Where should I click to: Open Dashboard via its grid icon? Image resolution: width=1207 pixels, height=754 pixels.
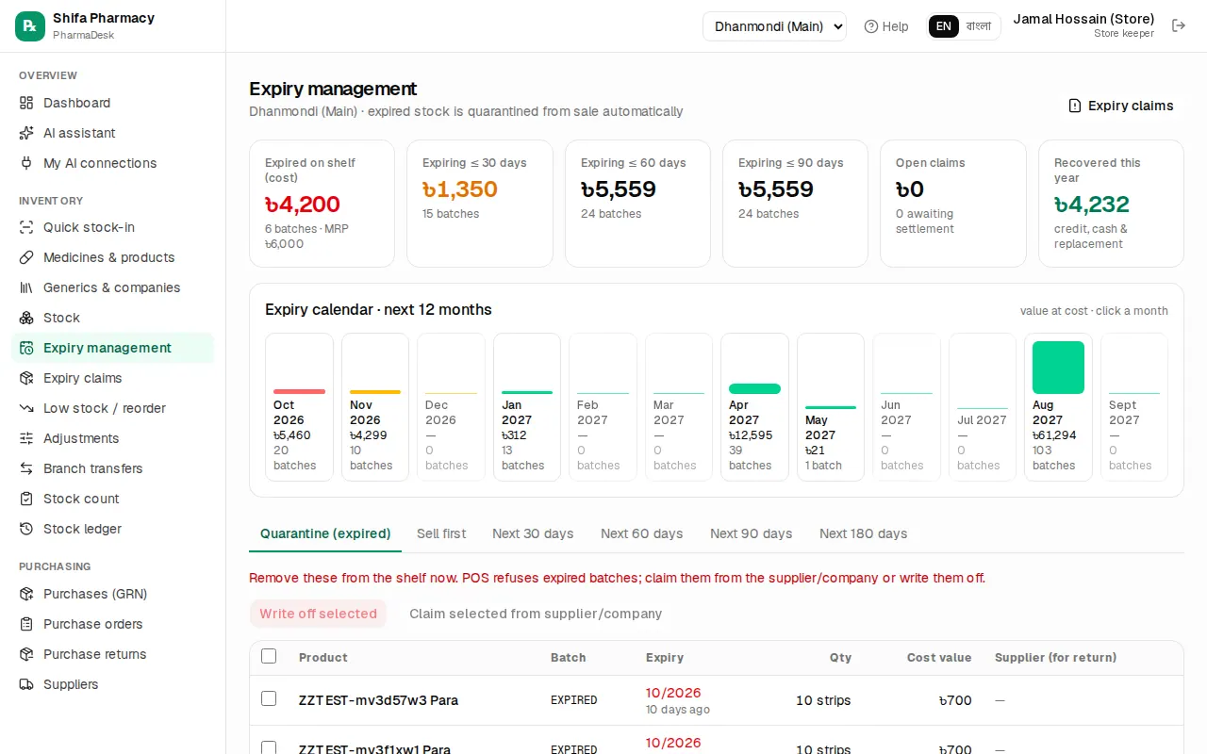click(x=26, y=103)
